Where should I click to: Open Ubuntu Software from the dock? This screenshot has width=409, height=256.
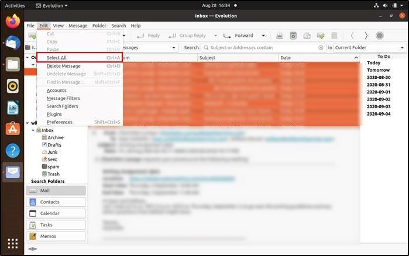[13, 129]
